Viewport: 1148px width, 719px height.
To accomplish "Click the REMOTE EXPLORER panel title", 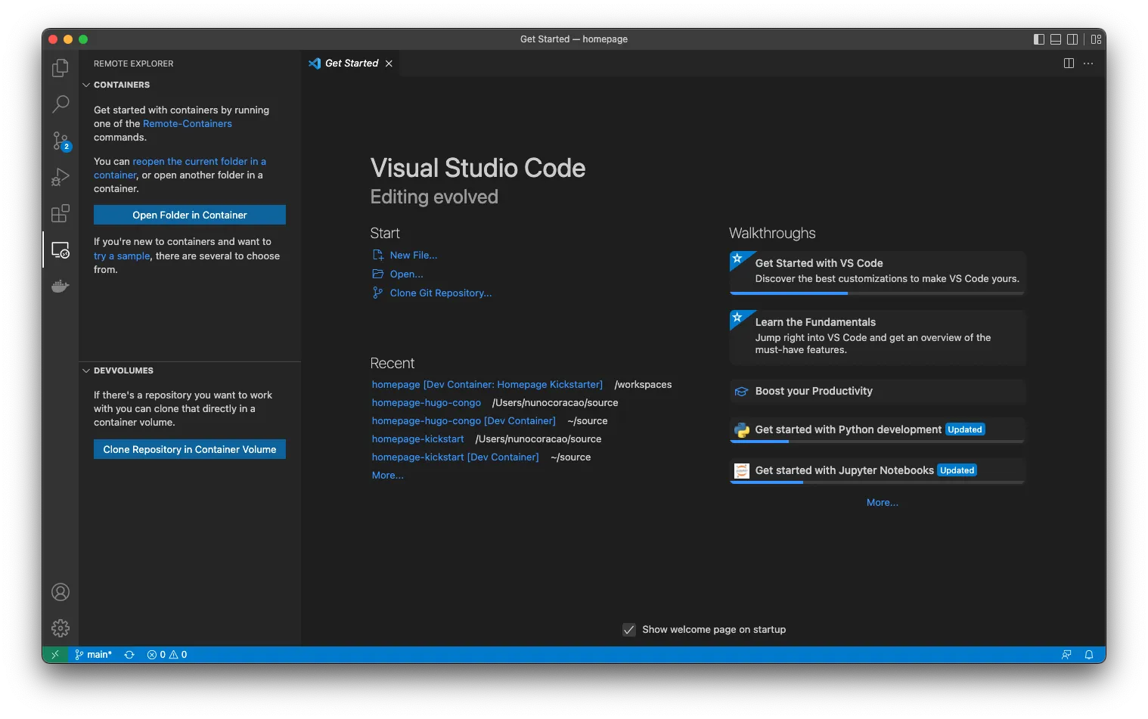I will (x=133, y=64).
